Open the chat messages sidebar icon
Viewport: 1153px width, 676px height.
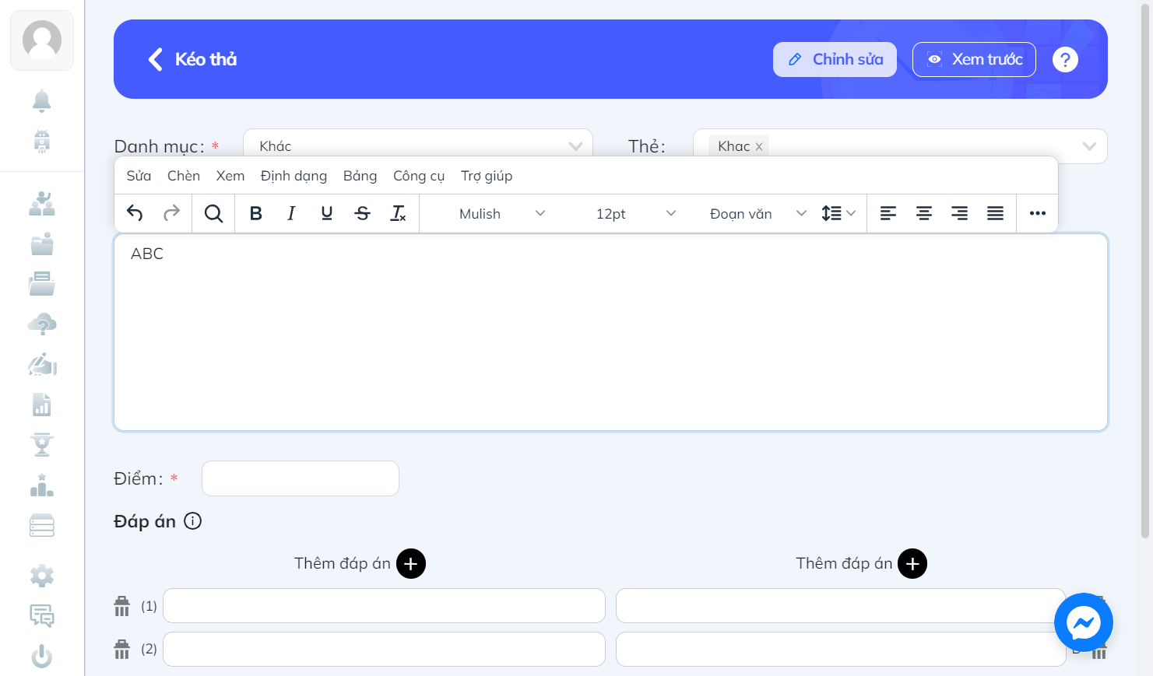click(42, 616)
